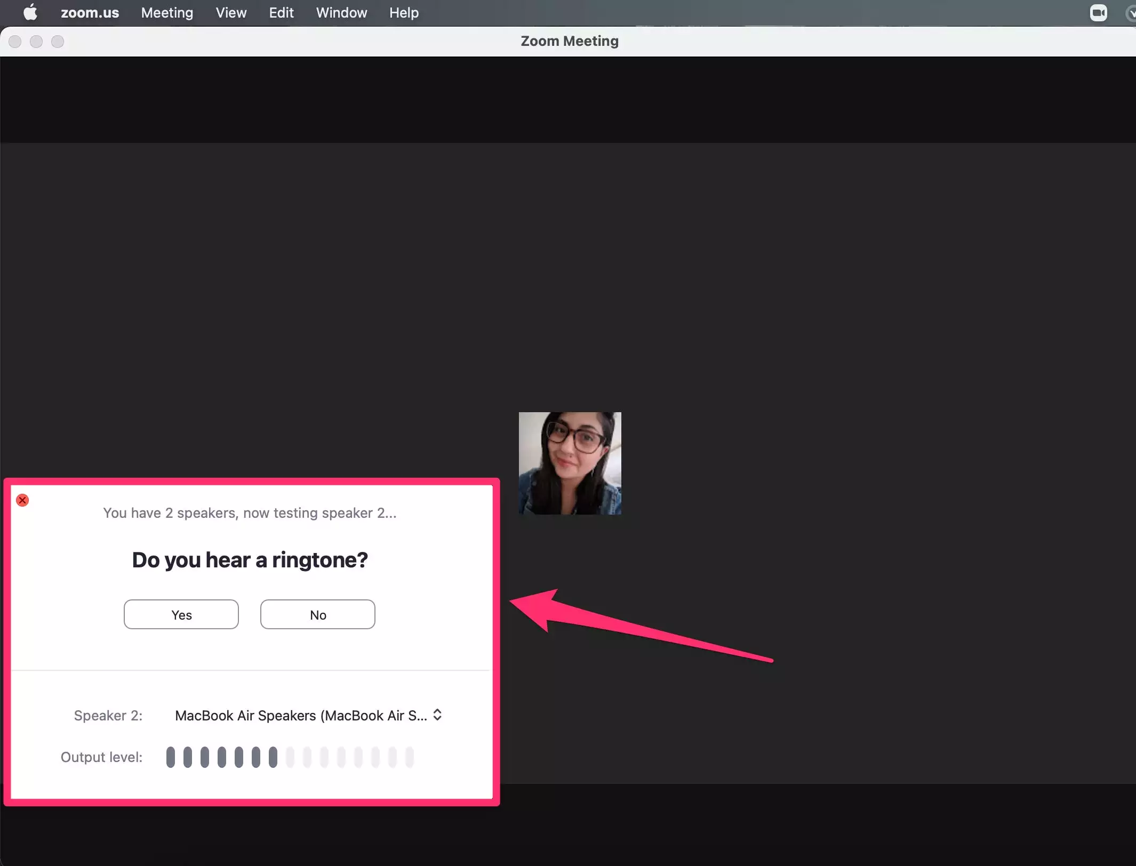1136x866 pixels.
Task: Open the Help menu
Action: [404, 13]
